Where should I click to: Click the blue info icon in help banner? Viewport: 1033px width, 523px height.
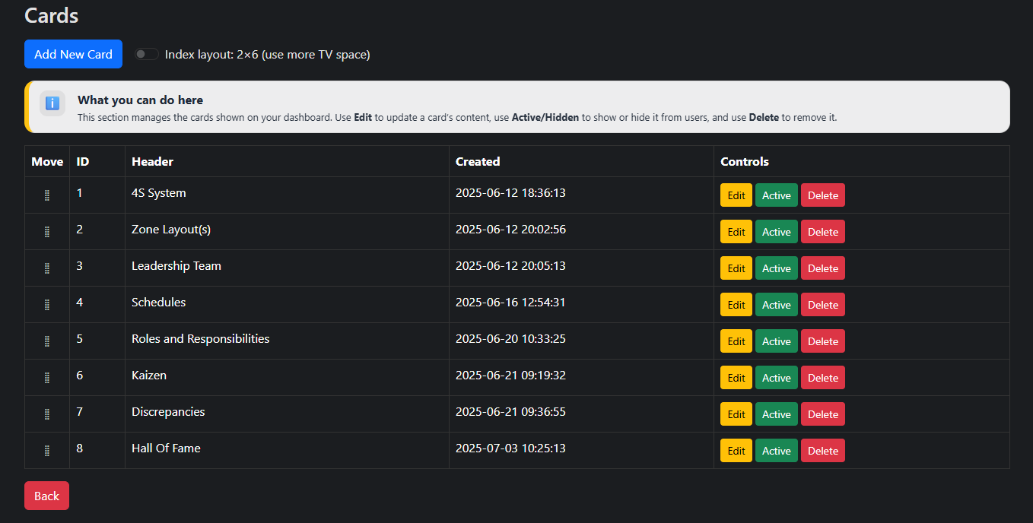[x=52, y=103]
